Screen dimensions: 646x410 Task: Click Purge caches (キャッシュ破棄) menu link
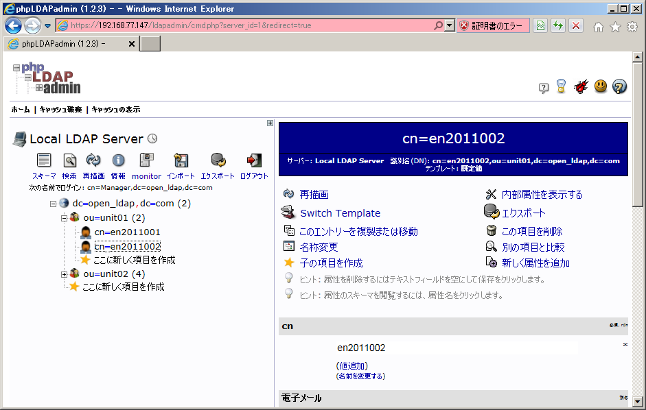[x=60, y=110]
